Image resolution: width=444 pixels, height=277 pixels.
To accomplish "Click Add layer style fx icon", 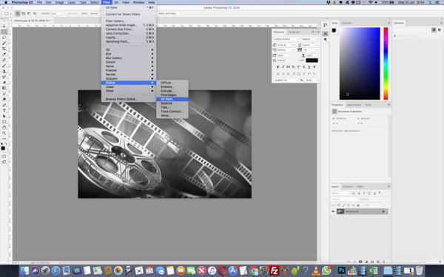I will (x=354, y=261).
